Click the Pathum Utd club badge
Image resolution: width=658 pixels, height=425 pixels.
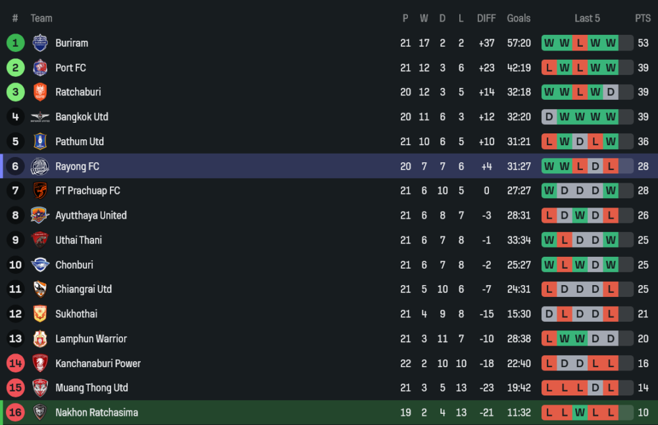(x=40, y=141)
